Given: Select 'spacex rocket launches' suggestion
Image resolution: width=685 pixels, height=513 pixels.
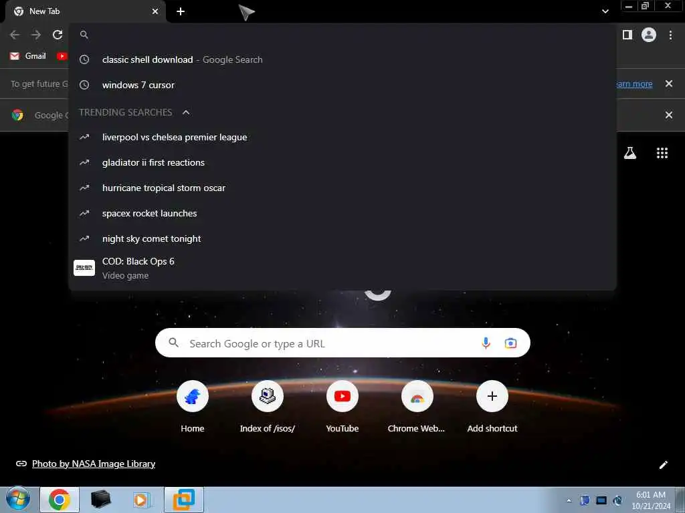Looking at the screenshot, I should (342, 213).
